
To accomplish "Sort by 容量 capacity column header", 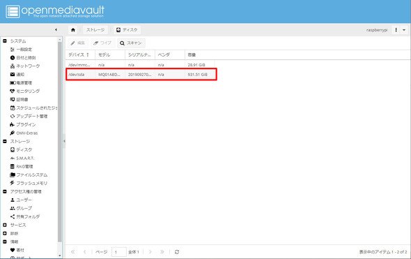I will click(200, 55).
